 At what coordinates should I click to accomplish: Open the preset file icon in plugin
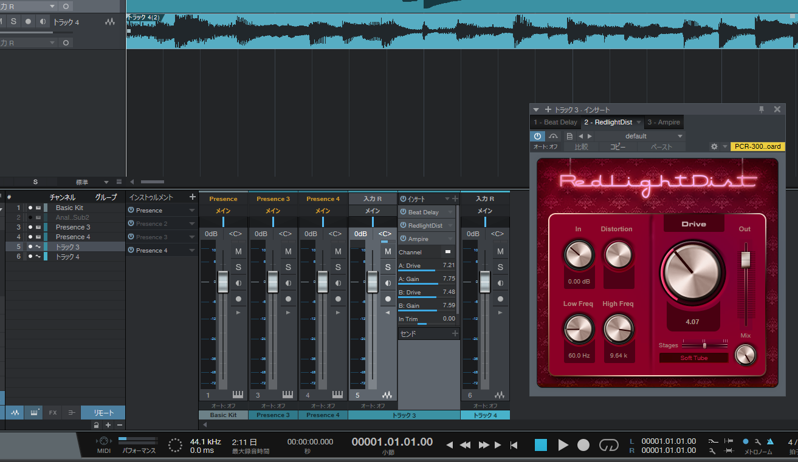click(x=569, y=136)
